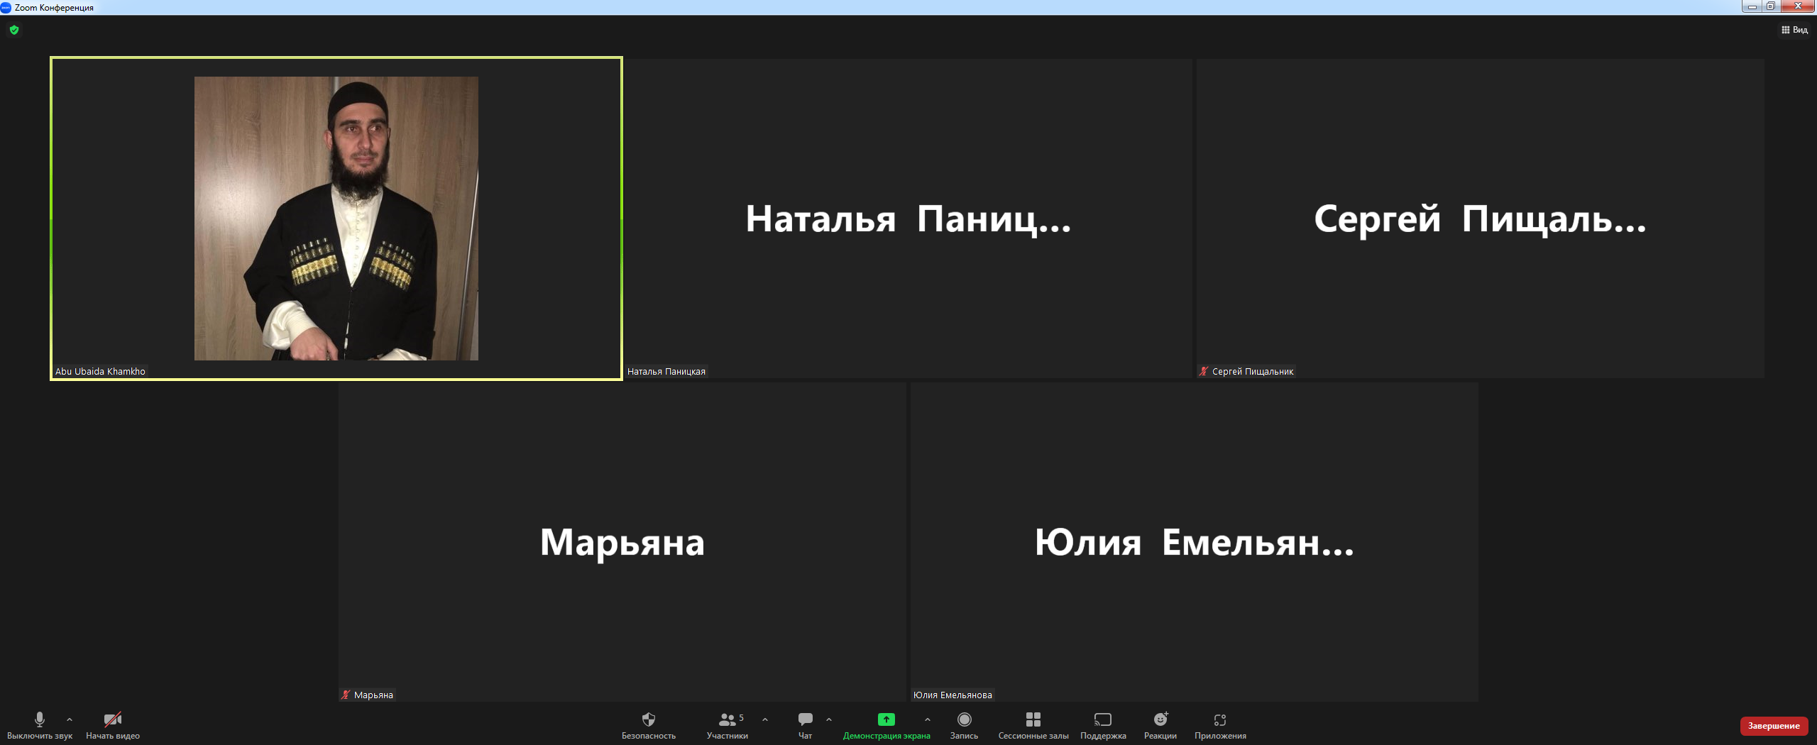Click the red Завершение end button
Viewport: 1817px width, 745px height.
point(1773,726)
